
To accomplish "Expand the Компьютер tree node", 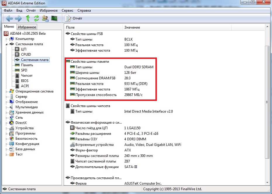I will tap(7, 39).
